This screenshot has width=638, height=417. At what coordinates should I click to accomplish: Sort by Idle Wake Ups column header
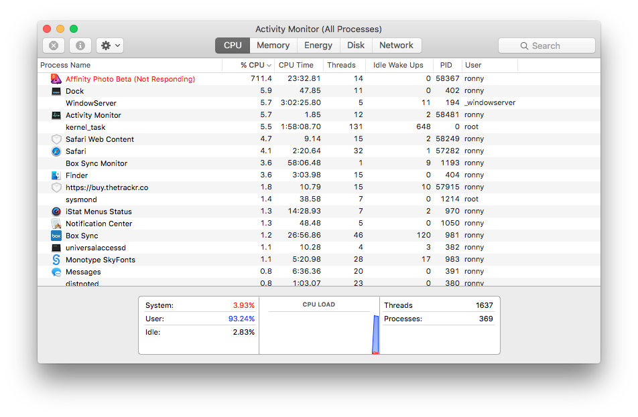[398, 65]
